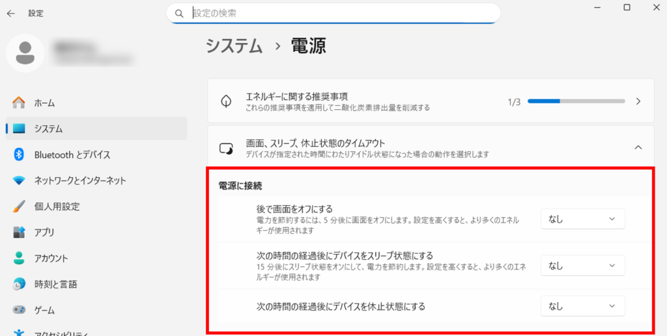The image size is (667, 336).
Task: Click the Wi-Fi network icon in the sidebar
Action: point(19,181)
